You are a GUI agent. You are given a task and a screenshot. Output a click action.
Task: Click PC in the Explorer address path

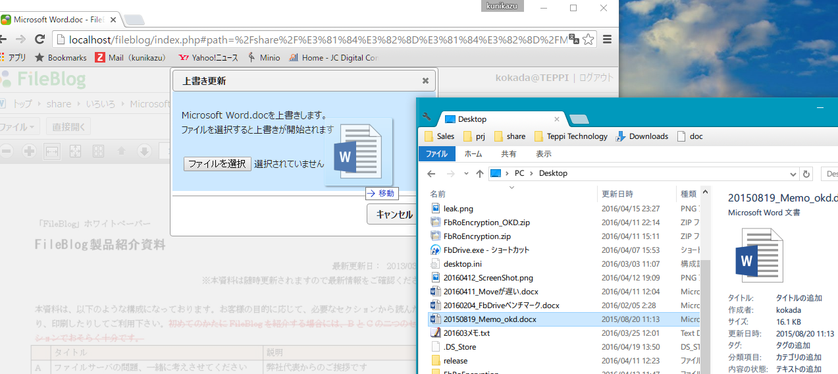point(519,173)
